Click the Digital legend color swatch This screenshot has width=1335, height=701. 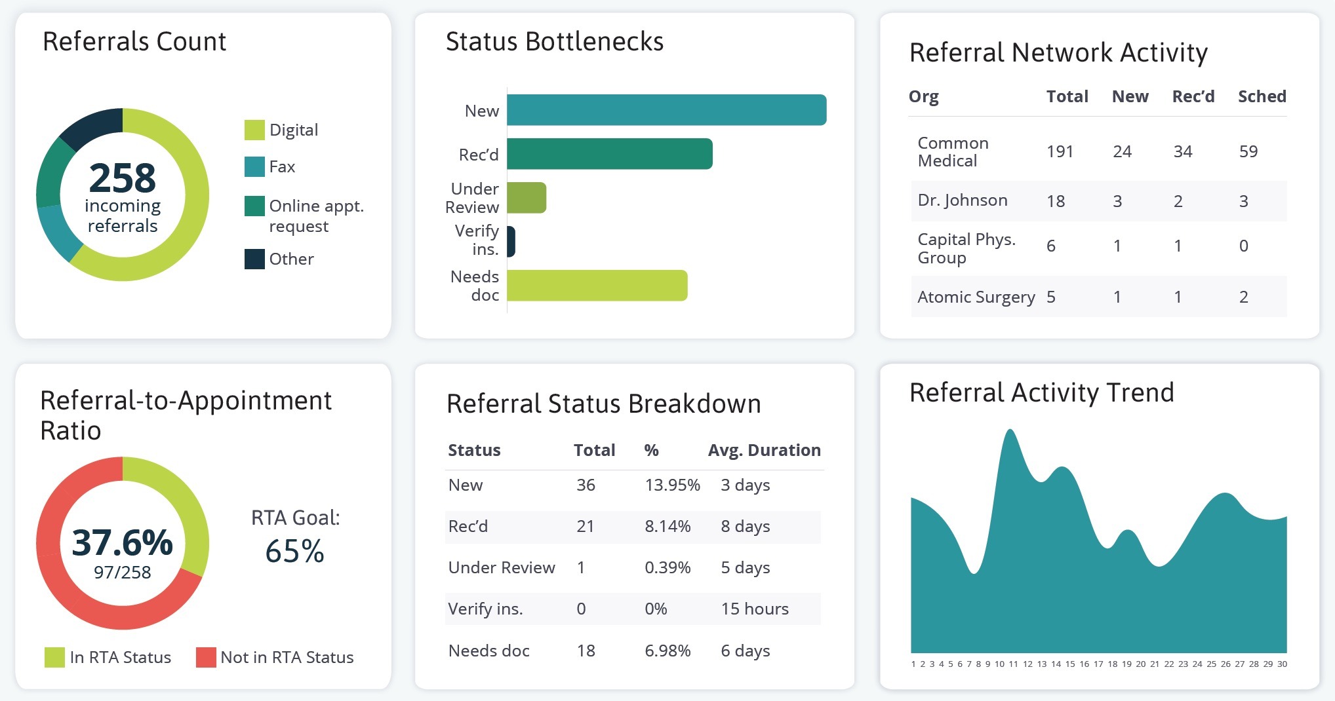254,130
